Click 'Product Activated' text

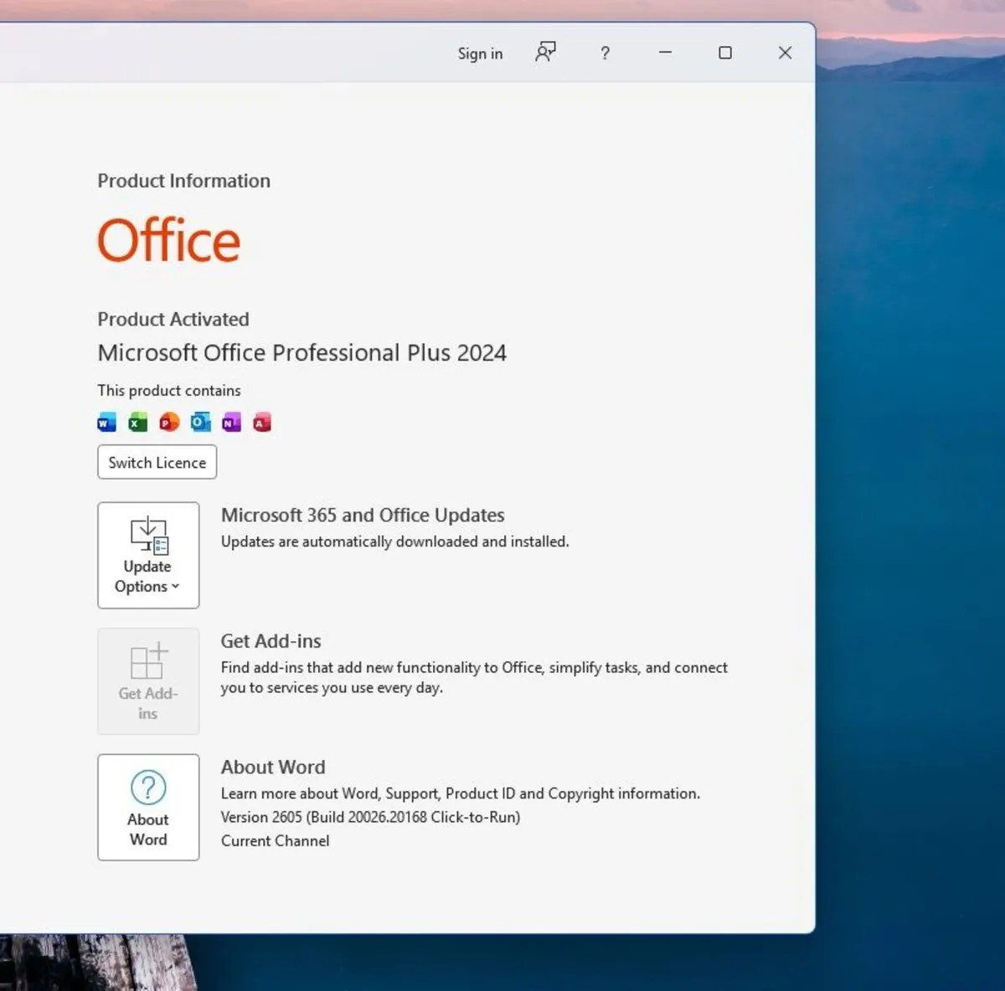(173, 319)
